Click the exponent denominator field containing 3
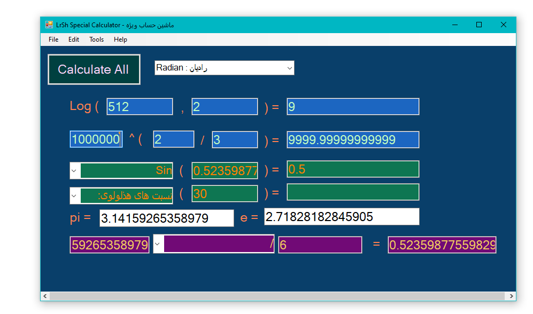The width and height of the screenshot is (533, 314). [x=235, y=140]
